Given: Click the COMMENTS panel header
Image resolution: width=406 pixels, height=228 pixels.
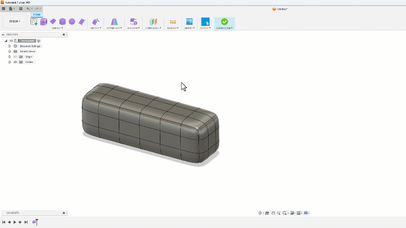Looking at the screenshot, I should [12, 213].
